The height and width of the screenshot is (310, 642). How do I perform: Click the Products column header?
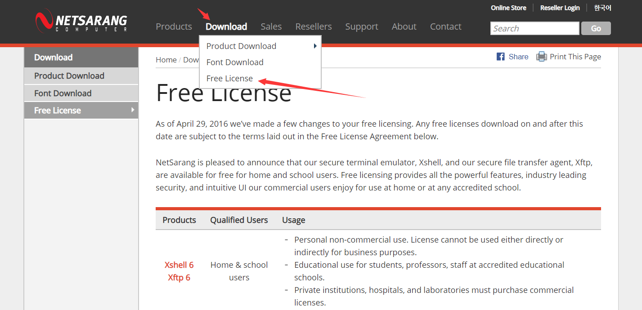(179, 220)
